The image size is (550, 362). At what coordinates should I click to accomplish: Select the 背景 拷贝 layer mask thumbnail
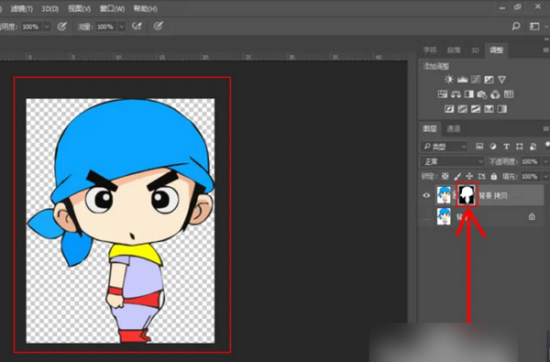coord(467,194)
